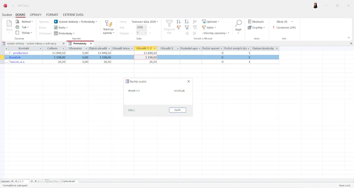The image size is (354, 188).
Task: Open the ÚPRAVY ribbon tab
Action: coord(36,15)
